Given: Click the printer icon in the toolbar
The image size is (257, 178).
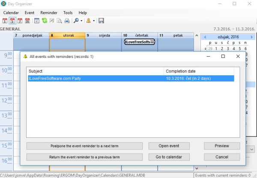Looking at the screenshot, I should [67, 21].
